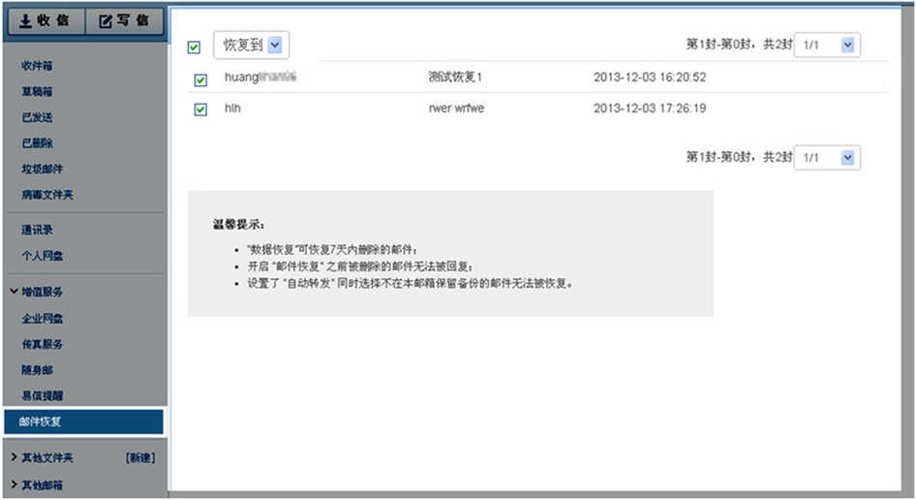The width and height of the screenshot is (916, 500).
Task: Click the 收信 receive mail button
Action: [44, 21]
